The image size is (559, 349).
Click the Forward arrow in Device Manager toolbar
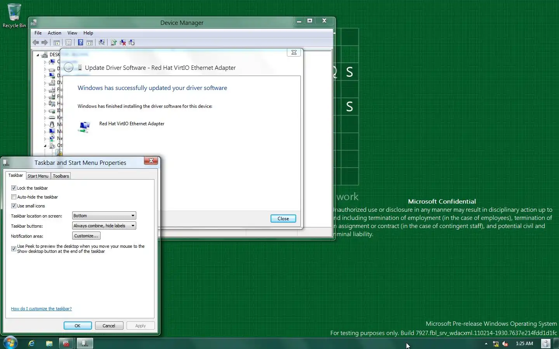point(45,43)
